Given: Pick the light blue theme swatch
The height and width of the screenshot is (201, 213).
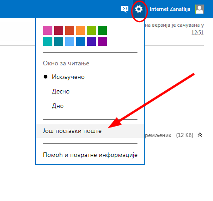Looking at the screenshot, I should click(x=70, y=41).
